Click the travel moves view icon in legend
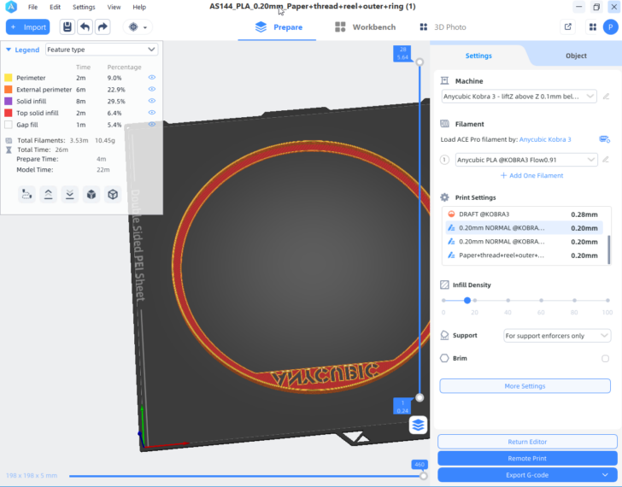 point(26,194)
